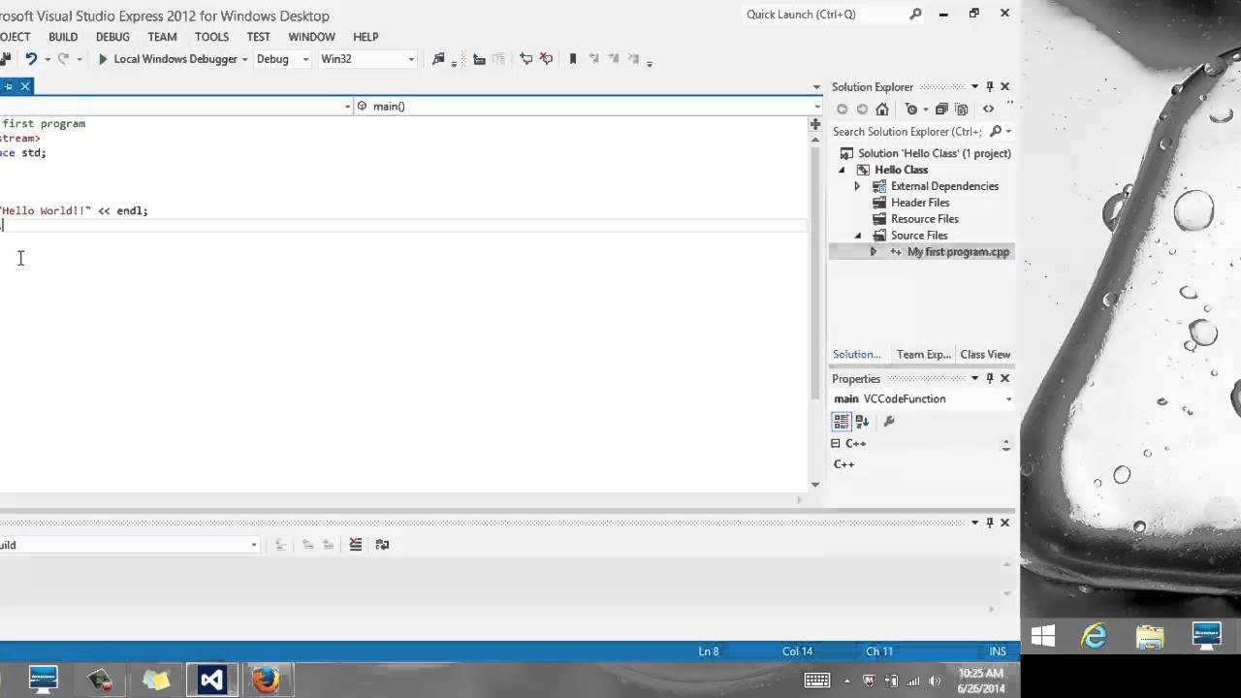Expand the External Dependencies node
Viewport: 1241px width, 698px height.
(857, 186)
